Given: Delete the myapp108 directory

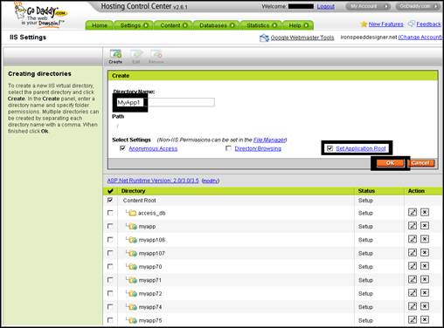Looking at the screenshot, I should (425, 239).
